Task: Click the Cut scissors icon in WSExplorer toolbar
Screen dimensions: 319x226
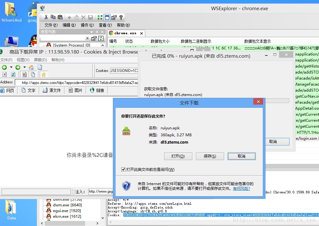Action: pyautogui.click(x=46, y=17)
